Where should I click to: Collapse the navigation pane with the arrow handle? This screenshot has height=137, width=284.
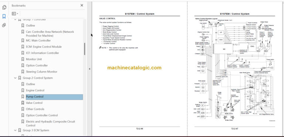point(89,69)
